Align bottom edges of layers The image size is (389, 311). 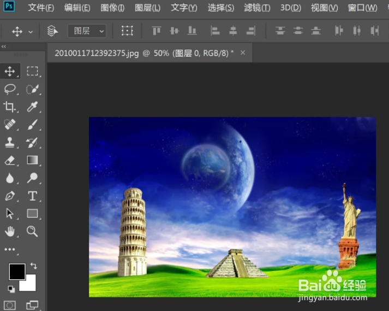click(x=192, y=31)
